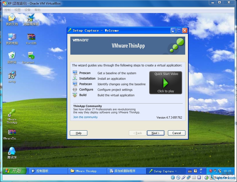This screenshot has height=182, width=237.
Task: Select the 腾讯TM desktop shortcut
Action: click(12, 153)
